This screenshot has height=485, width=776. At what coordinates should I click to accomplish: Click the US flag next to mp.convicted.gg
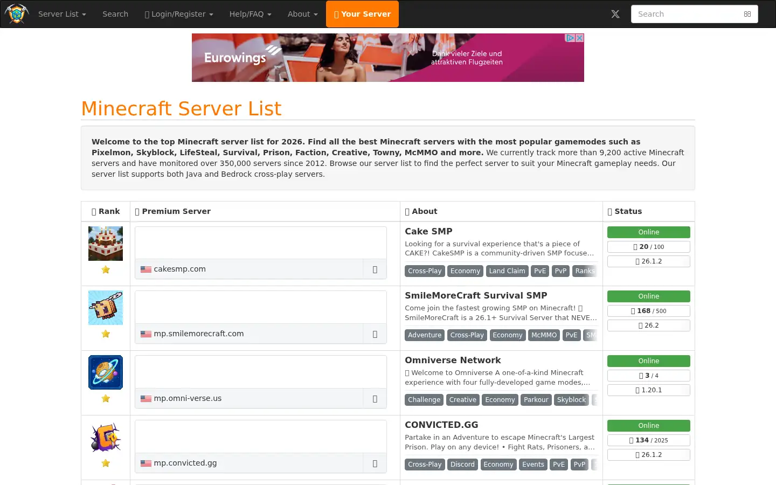point(146,463)
